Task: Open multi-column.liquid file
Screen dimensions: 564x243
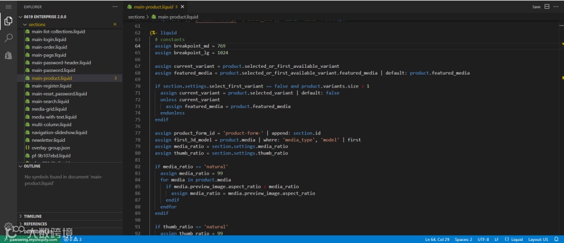Action: 51,125
